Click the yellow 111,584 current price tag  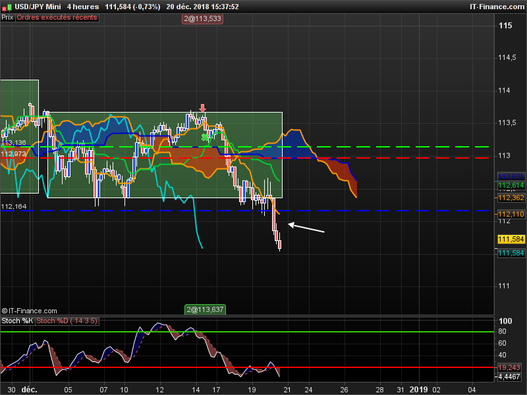pos(511,239)
